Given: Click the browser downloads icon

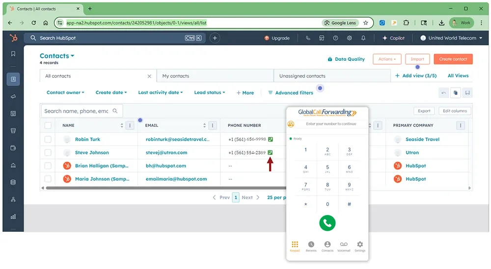Looking at the screenshot, I should coord(441,23).
